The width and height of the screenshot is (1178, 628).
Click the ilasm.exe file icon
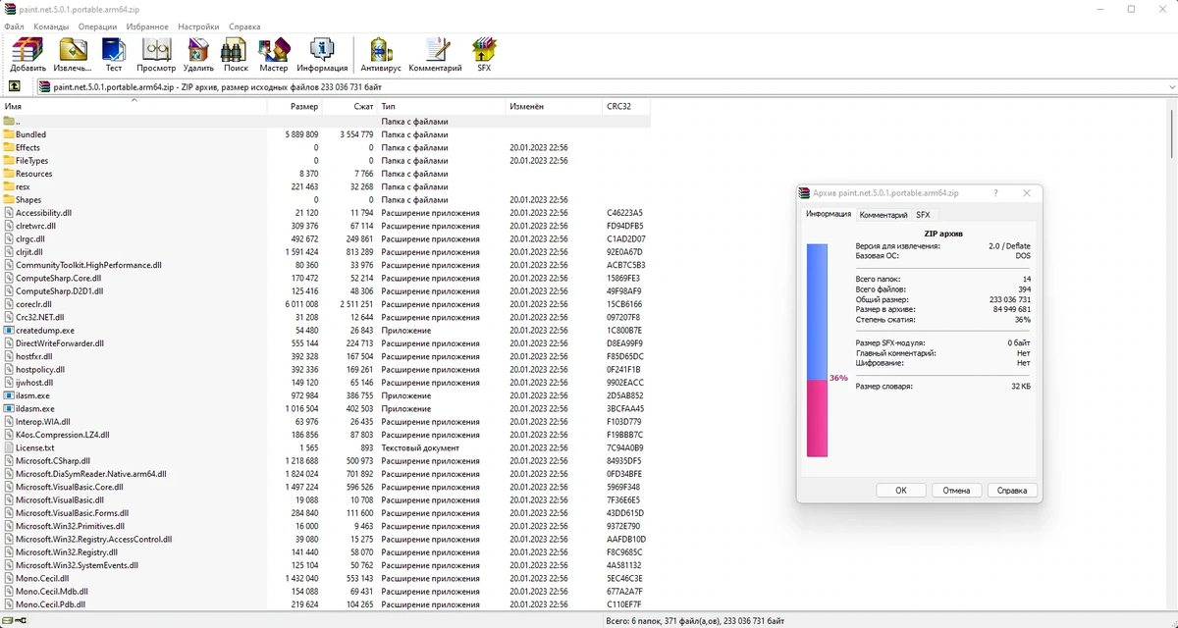pyautogui.click(x=9, y=395)
